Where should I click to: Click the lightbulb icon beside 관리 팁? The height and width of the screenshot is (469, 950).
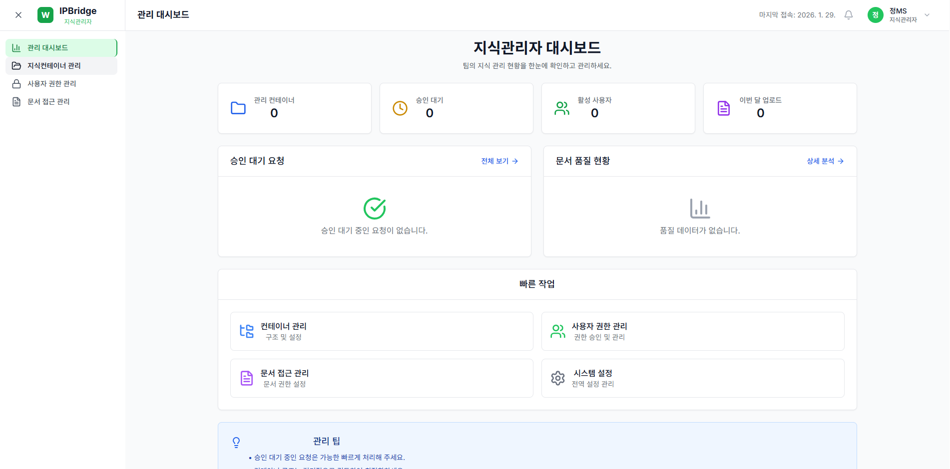[236, 442]
